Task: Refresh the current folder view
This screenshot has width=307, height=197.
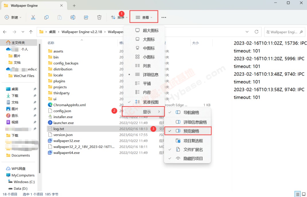Action: pos(257,32)
